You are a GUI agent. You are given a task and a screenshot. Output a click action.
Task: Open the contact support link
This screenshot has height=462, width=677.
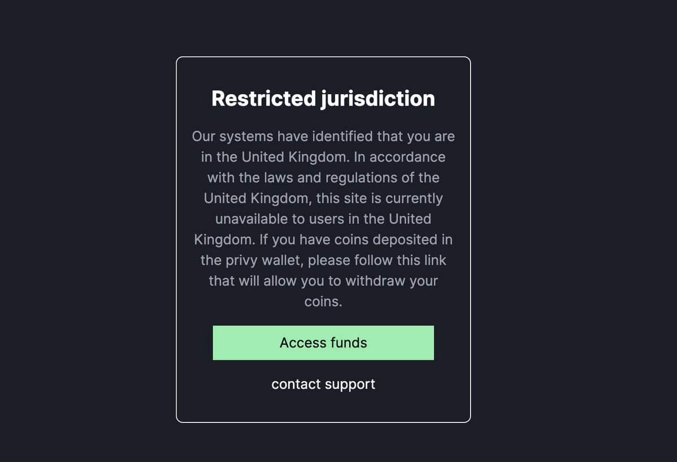point(323,385)
